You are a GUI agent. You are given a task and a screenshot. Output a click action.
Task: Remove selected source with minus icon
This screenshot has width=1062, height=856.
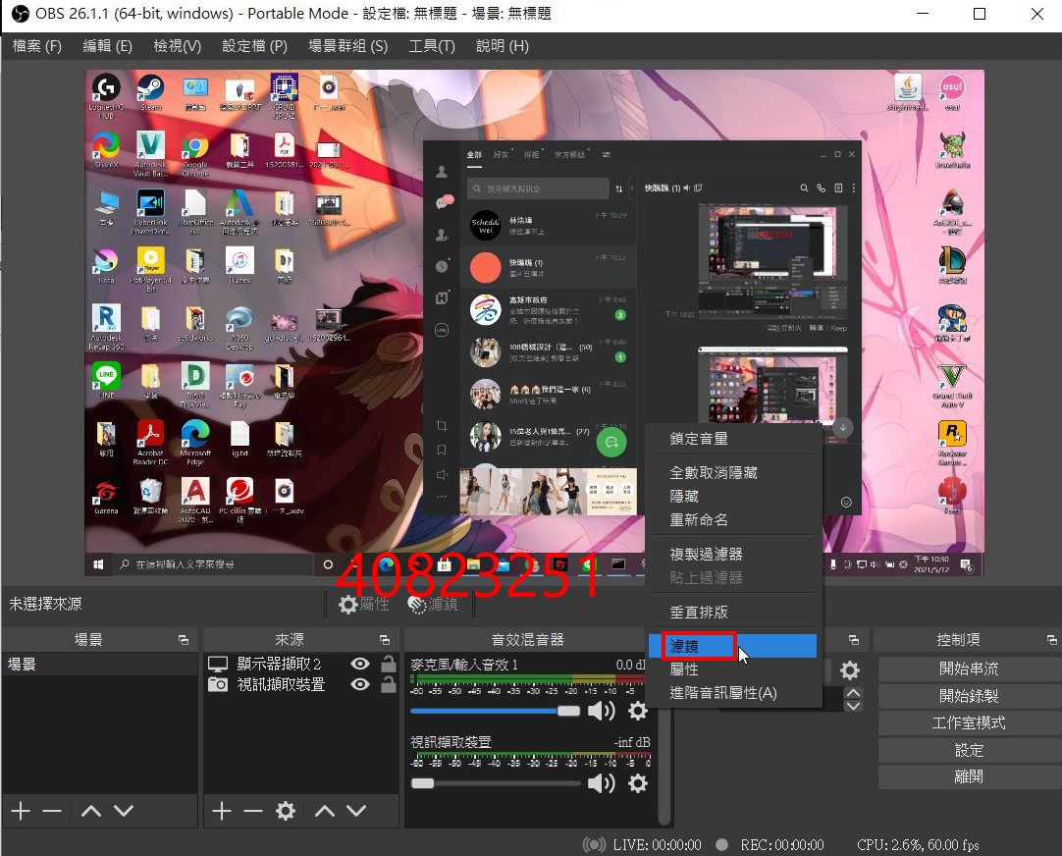(x=253, y=811)
